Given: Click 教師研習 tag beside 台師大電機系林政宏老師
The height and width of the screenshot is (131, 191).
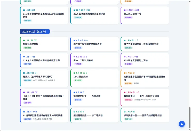Looking at the screenshot, I should (28, 119).
